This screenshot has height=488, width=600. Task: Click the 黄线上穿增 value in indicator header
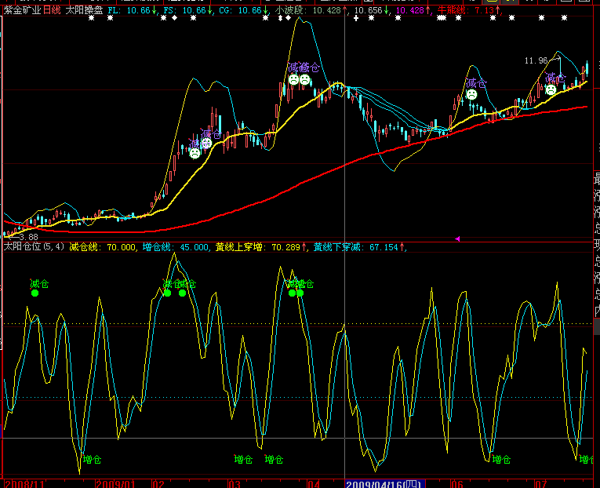pyautogui.click(x=261, y=247)
